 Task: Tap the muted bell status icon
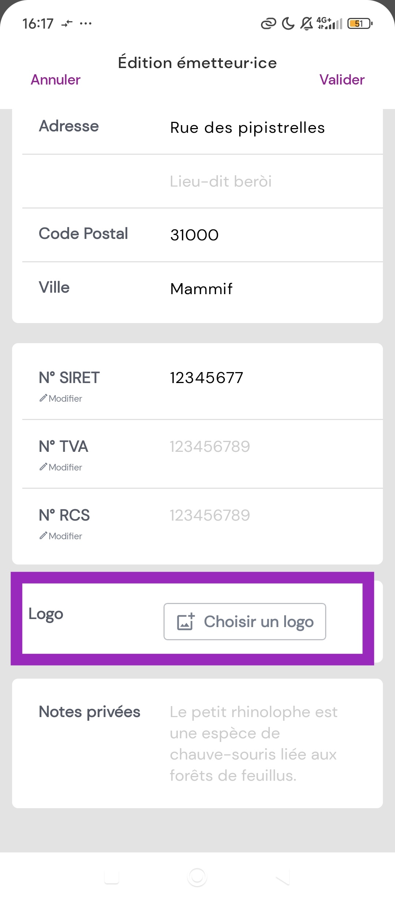[x=306, y=24]
